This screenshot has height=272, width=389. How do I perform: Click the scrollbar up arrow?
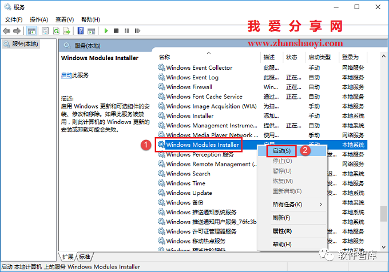[x=383, y=56]
